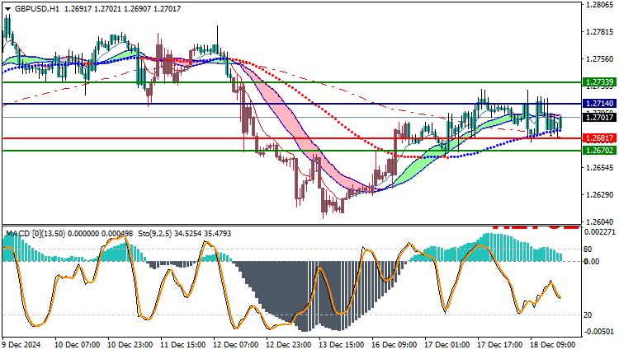Select the green 1.26702 price level tag
The height and width of the screenshot is (354, 619).
[599, 151]
